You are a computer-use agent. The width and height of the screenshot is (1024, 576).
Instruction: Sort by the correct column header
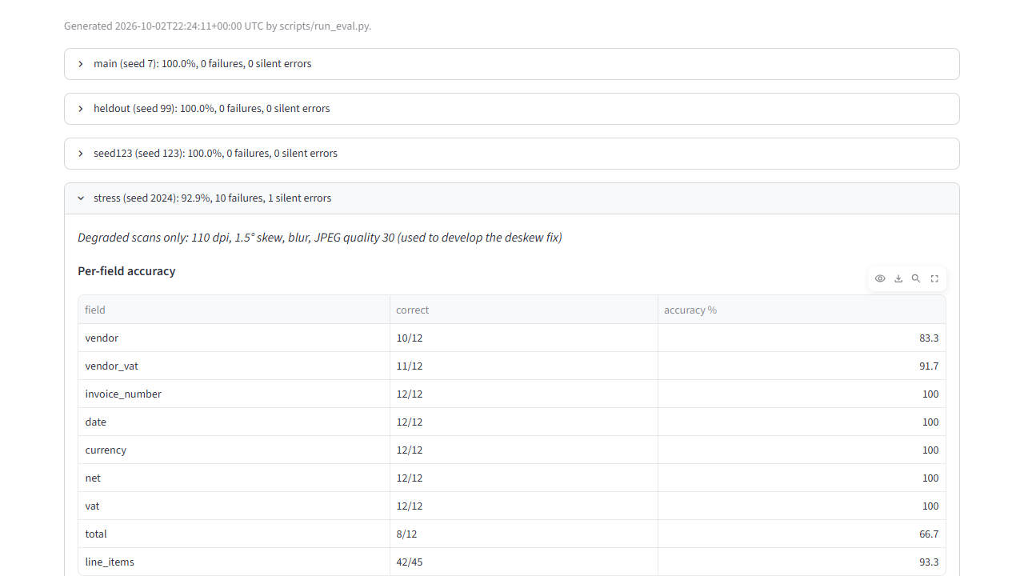point(523,310)
